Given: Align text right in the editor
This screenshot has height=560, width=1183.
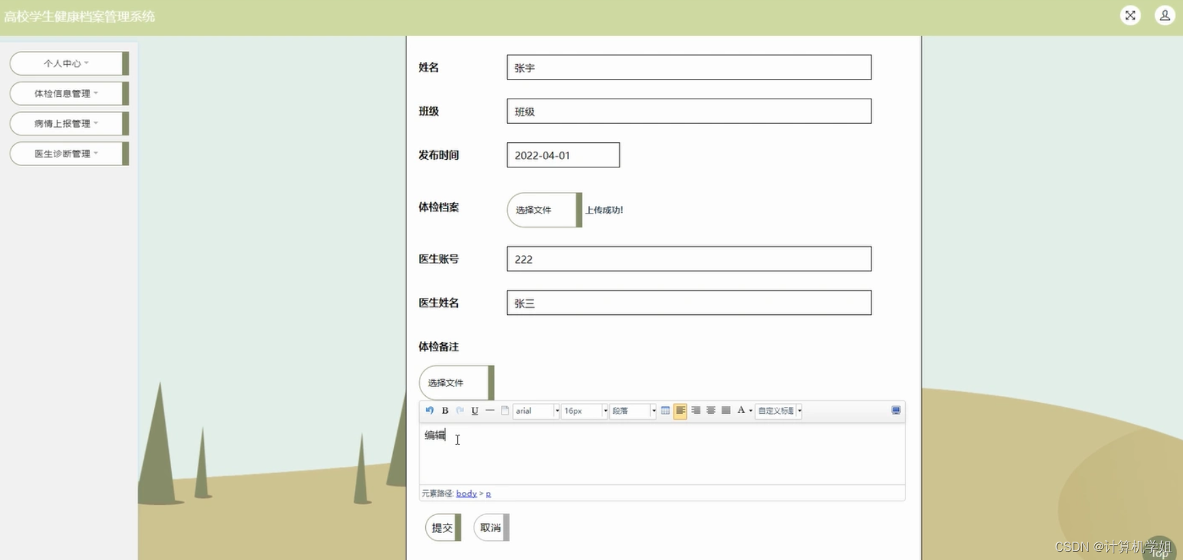Looking at the screenshot, I should point(696,410).
